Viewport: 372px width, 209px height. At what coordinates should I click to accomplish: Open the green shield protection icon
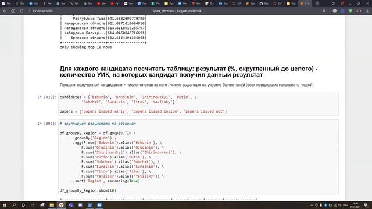pyautogui.click(x=350, y=11)
